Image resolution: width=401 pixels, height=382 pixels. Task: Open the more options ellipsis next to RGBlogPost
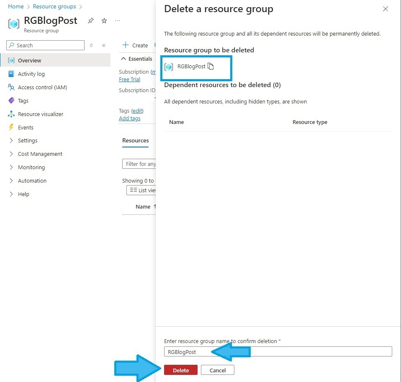tap(118, 21)
